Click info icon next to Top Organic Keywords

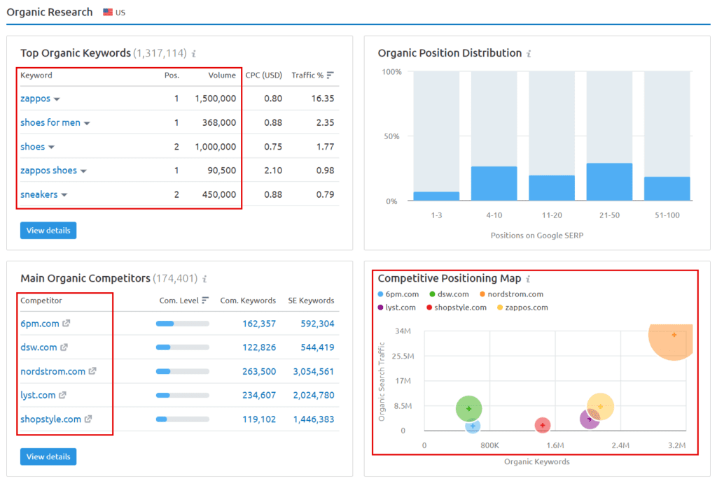coord(194,54)
